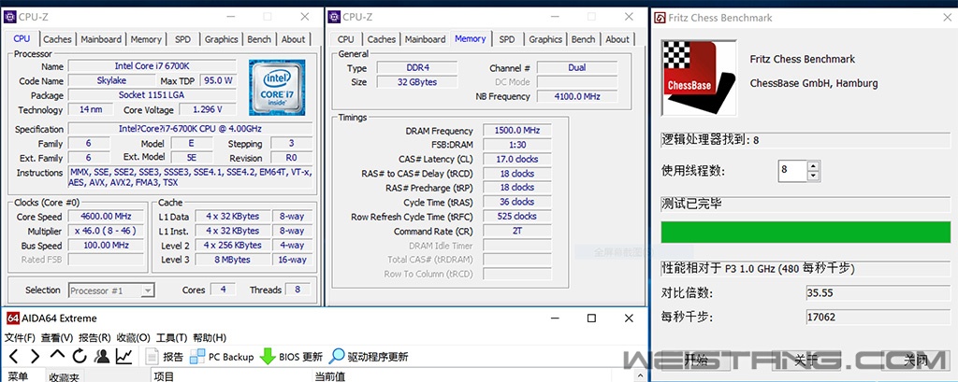Decrease thread count with down spinner arrow
This screenshot has height=382, width=958.
pos(812,176)
